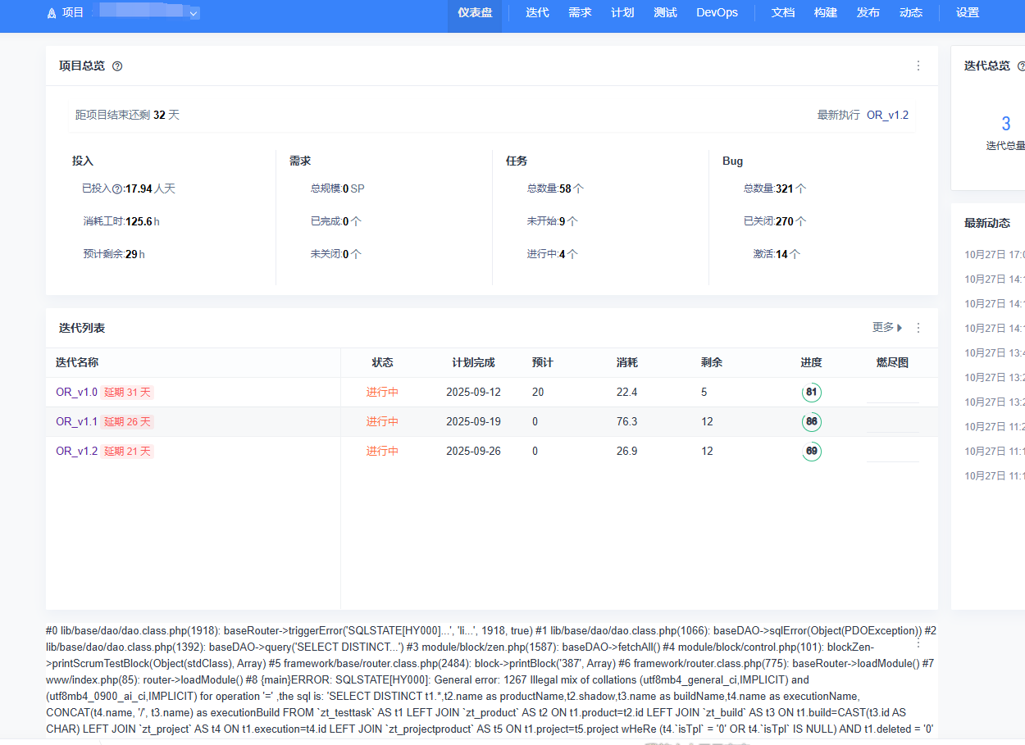Screen dimensions: 1025x745
Task: Click the consumed value 22.4
Action: [x=626, y=393]
